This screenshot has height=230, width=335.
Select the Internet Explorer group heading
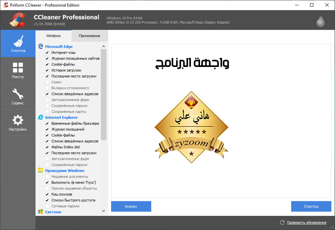pyautogui.click(x=61, y=117)
